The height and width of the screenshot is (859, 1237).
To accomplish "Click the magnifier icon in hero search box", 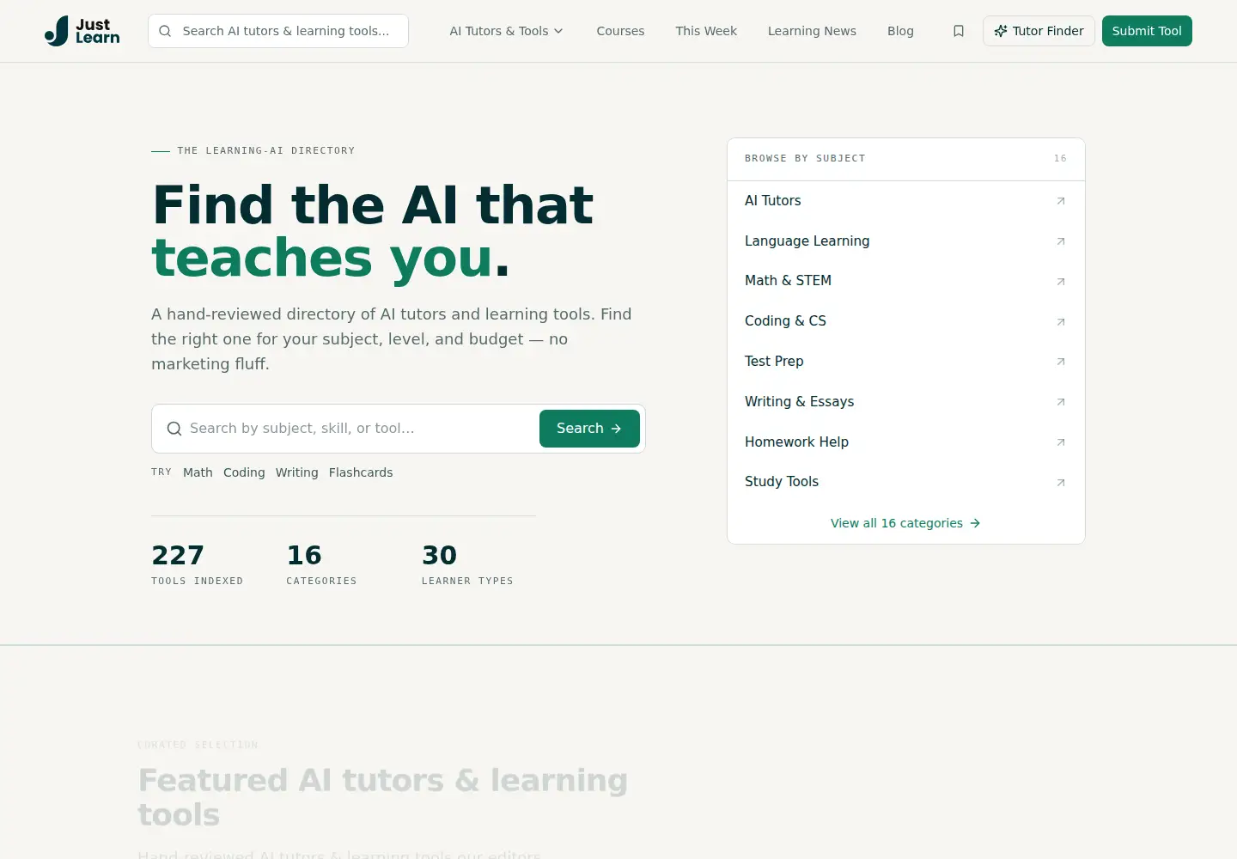I will (x=174, y=429).
